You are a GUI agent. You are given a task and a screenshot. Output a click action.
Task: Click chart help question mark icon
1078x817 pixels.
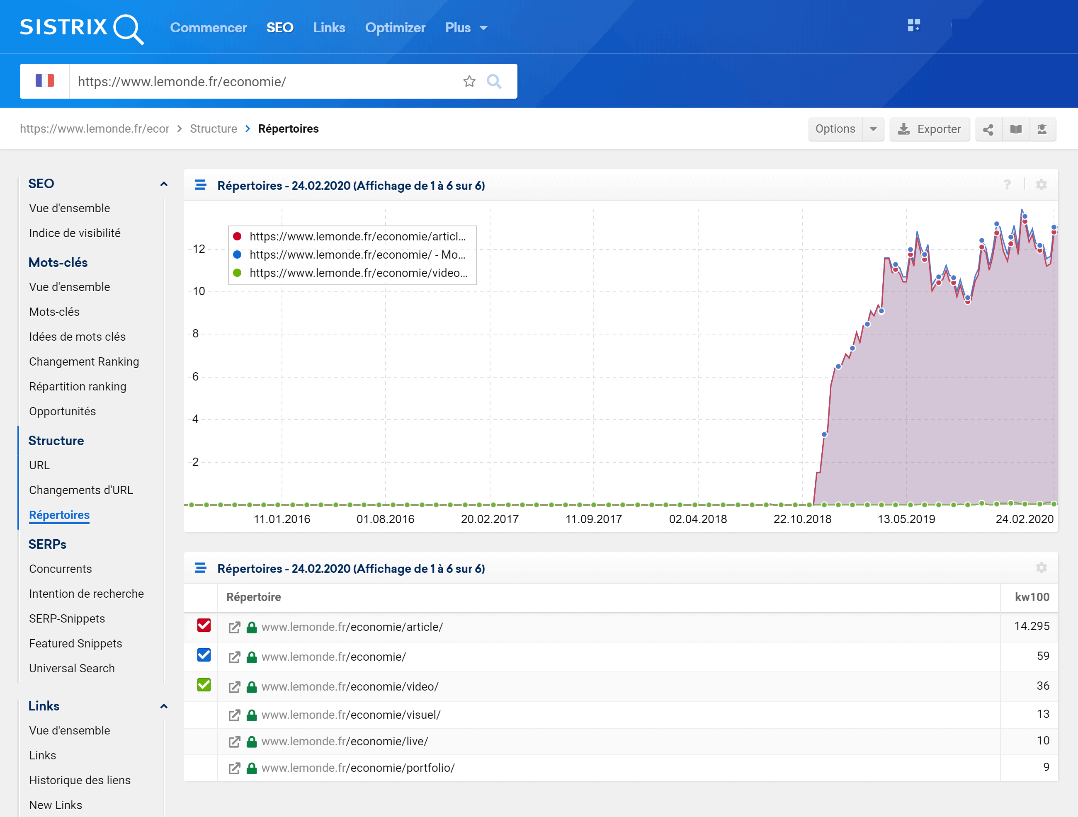click(x=1007, y=184)
